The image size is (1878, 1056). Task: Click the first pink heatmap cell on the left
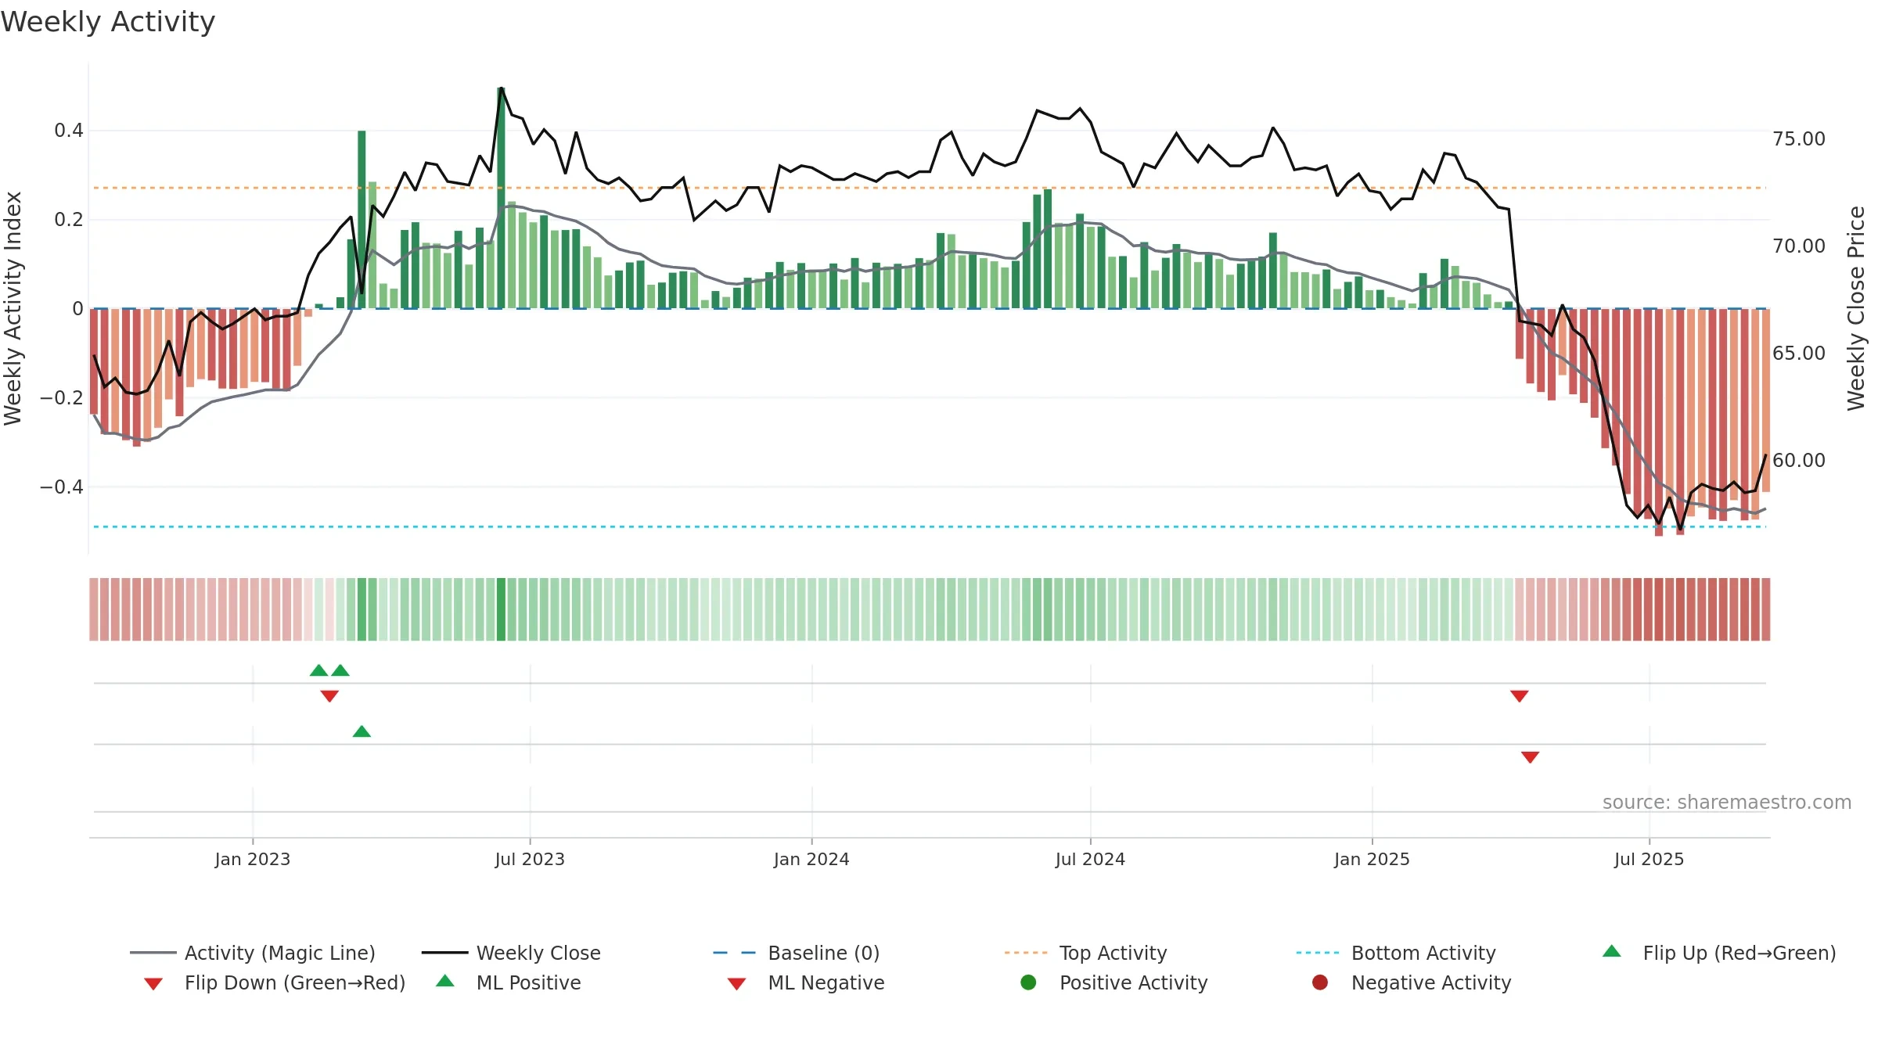(94, 609)
